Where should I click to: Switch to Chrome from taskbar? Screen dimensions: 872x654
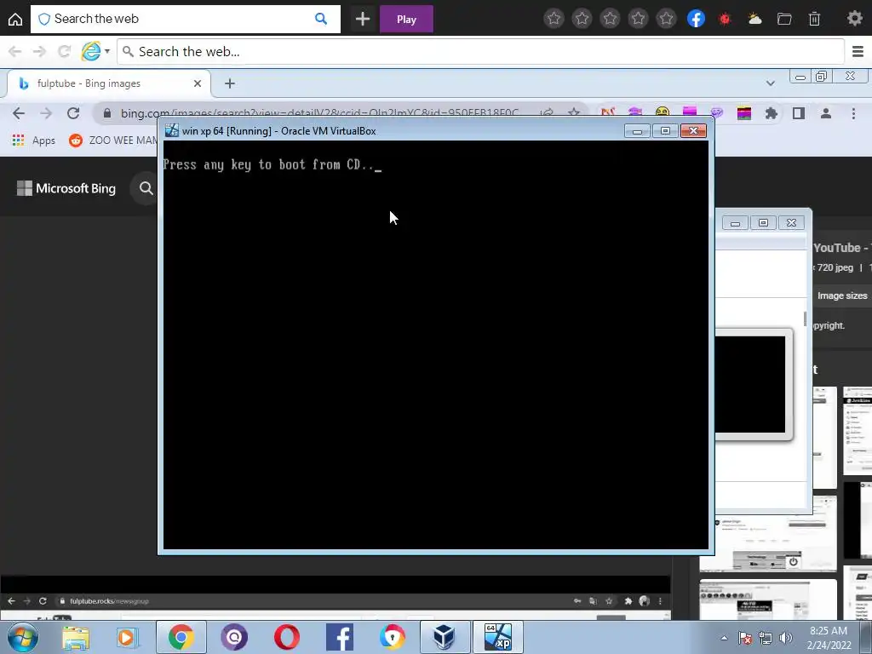point(181,637)
